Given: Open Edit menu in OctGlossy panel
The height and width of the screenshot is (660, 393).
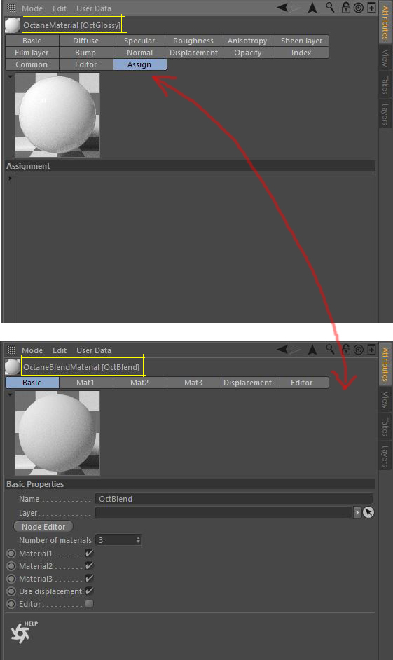Looking at the screenshot, I should (x=60, y=8).
